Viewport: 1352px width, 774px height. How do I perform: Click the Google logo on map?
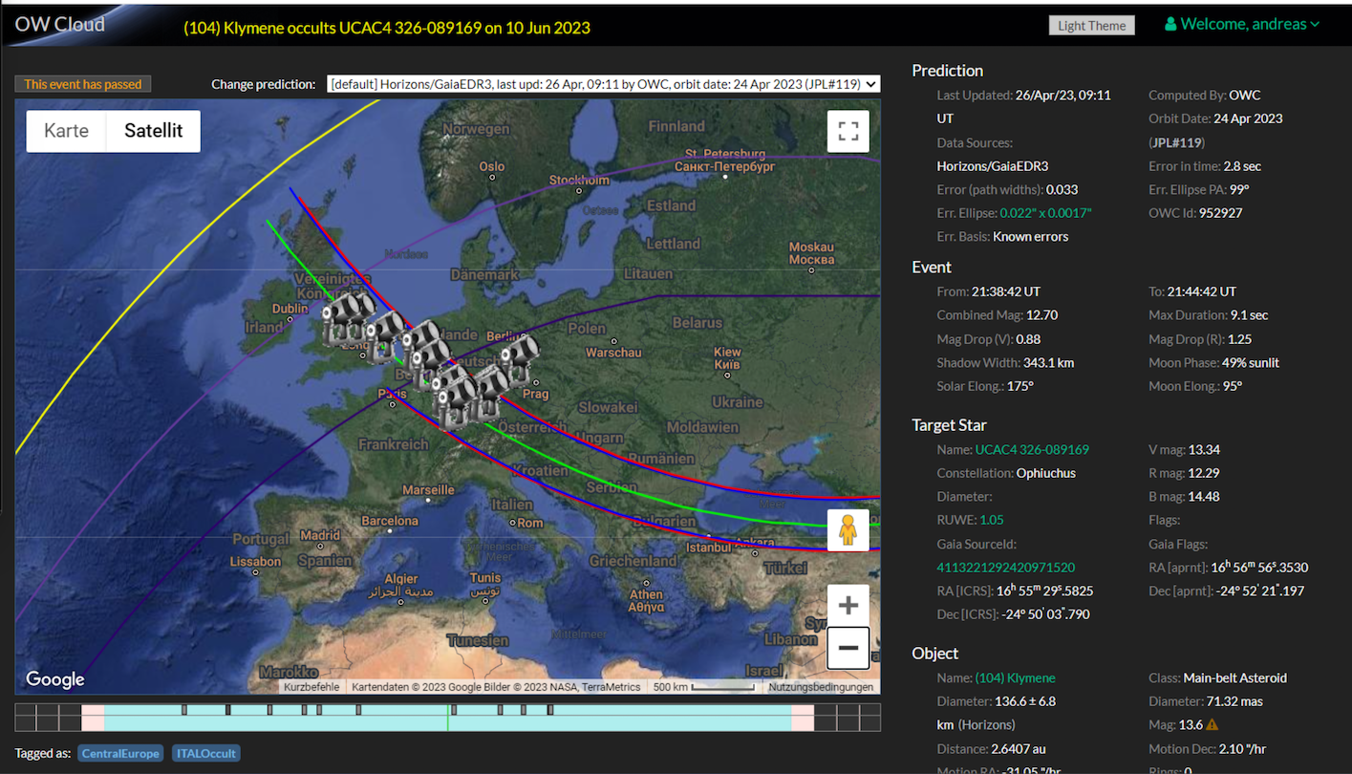coord(55,679)
